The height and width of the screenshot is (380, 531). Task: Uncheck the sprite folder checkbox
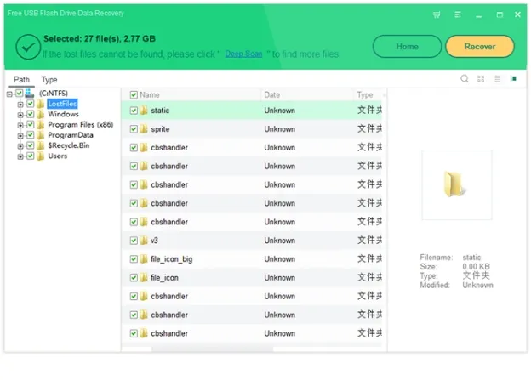click(134, 129)
